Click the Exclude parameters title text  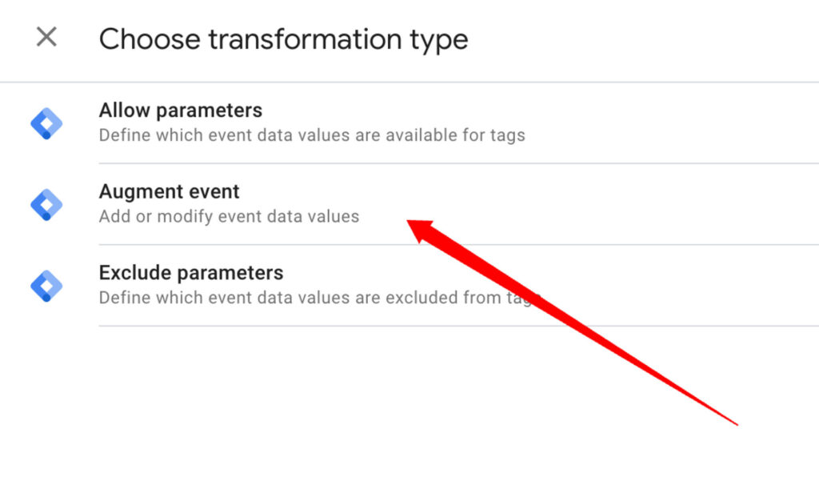191,272
